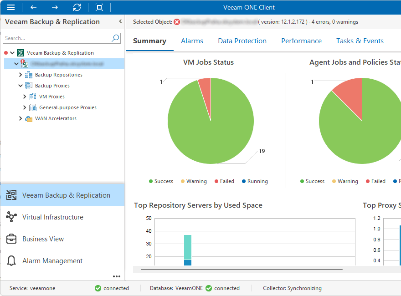Open the Performance tab
This screenshot has width=401, height=296.
(x=301, y=41)
